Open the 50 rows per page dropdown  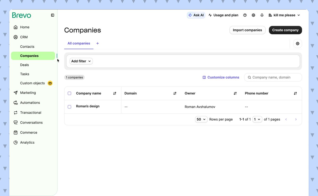click(x=201, y=120)
